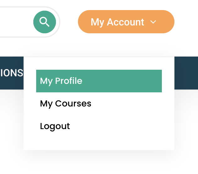The width and height of the screenshot is (198, 174).
Task: Click the chevron arrow beside My Account
Action: click(153, 22)
